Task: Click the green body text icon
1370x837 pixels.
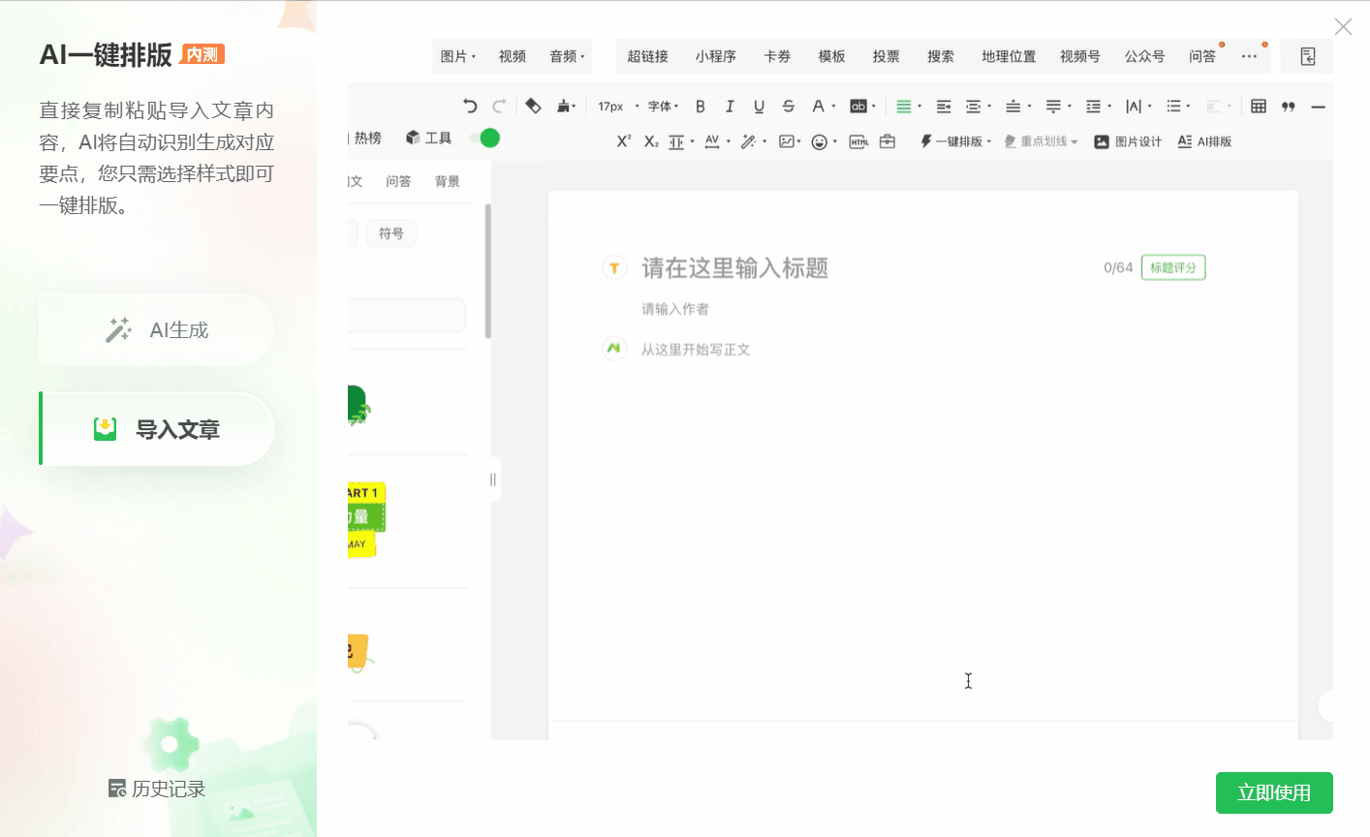Action: click(x=614, y=348)
